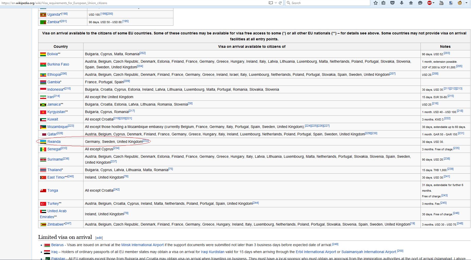This screenshot has height=260, width=471.
Task: Open the Gambia link
Action: click(54, 82)
